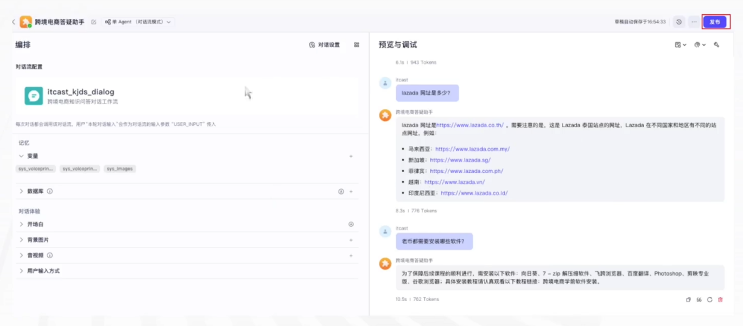Click the 10.5s | 762 Tokens stats text
The height and width of the screenshot is (326, 743).
(417, 299)
